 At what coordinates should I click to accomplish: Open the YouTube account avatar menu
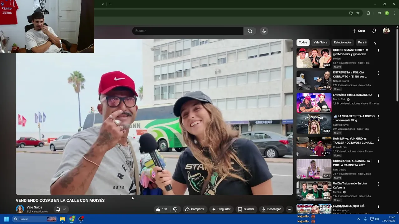[x=386, y=31]
